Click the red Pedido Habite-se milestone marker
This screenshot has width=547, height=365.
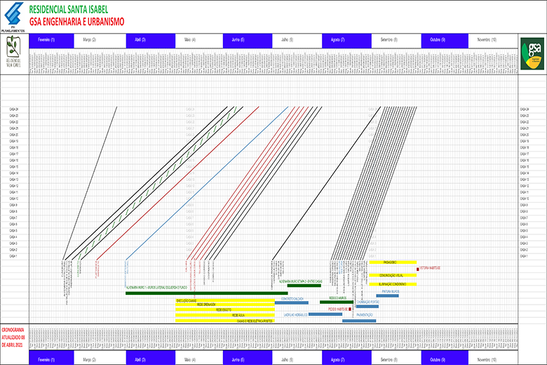click(x=350, y=308)
